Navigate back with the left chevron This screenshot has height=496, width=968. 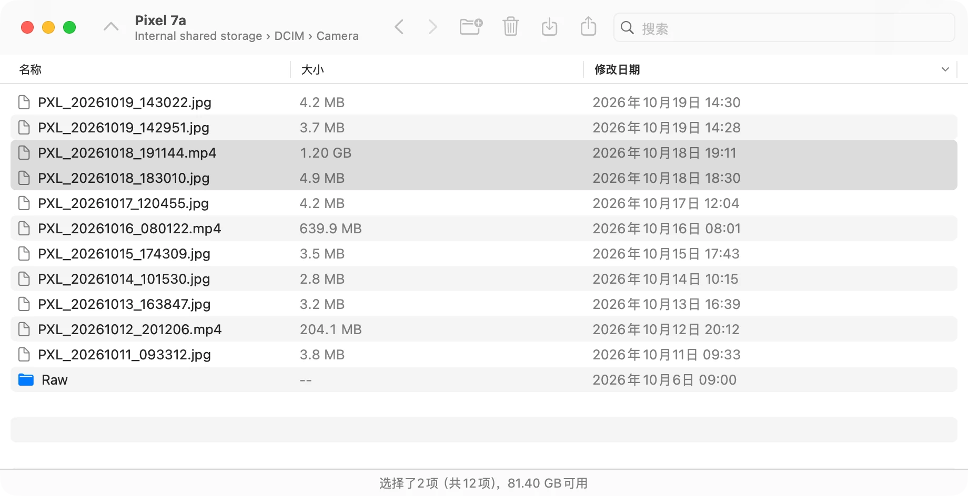point(399,27)
